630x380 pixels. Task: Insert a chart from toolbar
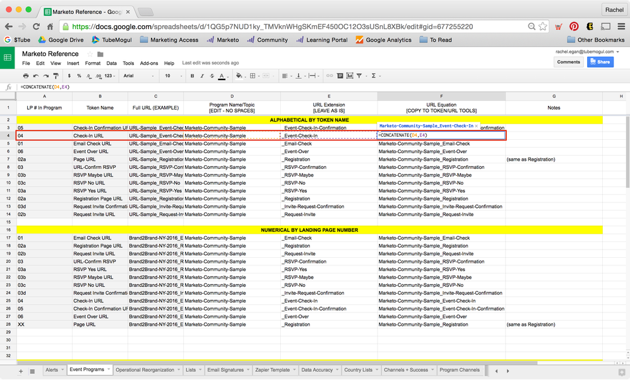point(350,76)
